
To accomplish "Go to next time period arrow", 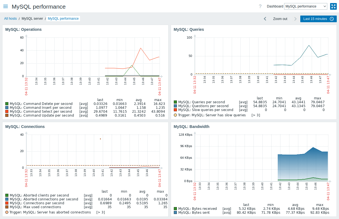I will [x=295, y=19].
